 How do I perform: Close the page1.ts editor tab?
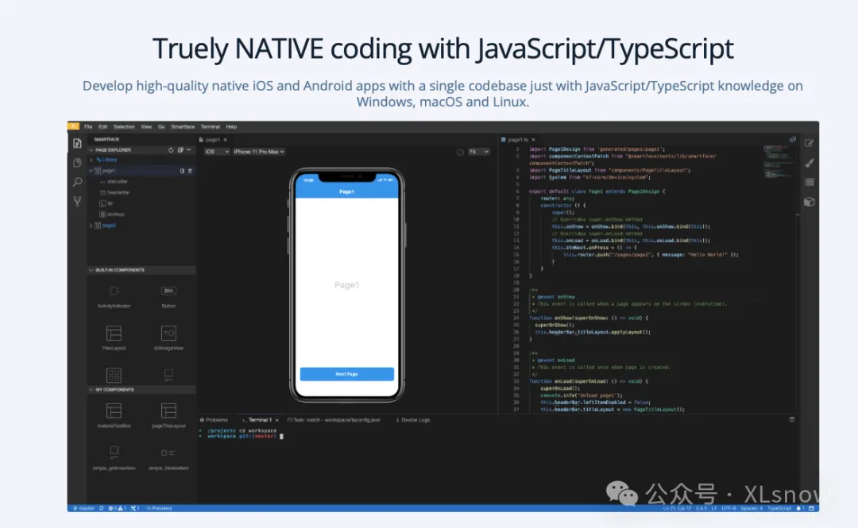[534, 140]
